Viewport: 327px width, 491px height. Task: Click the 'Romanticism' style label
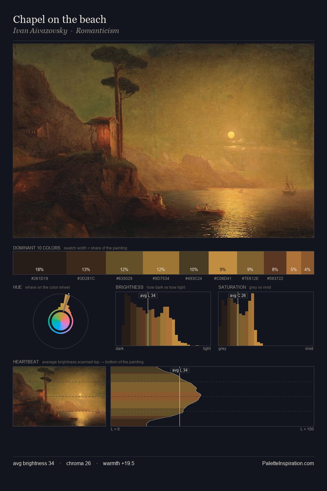pos(97,31)
